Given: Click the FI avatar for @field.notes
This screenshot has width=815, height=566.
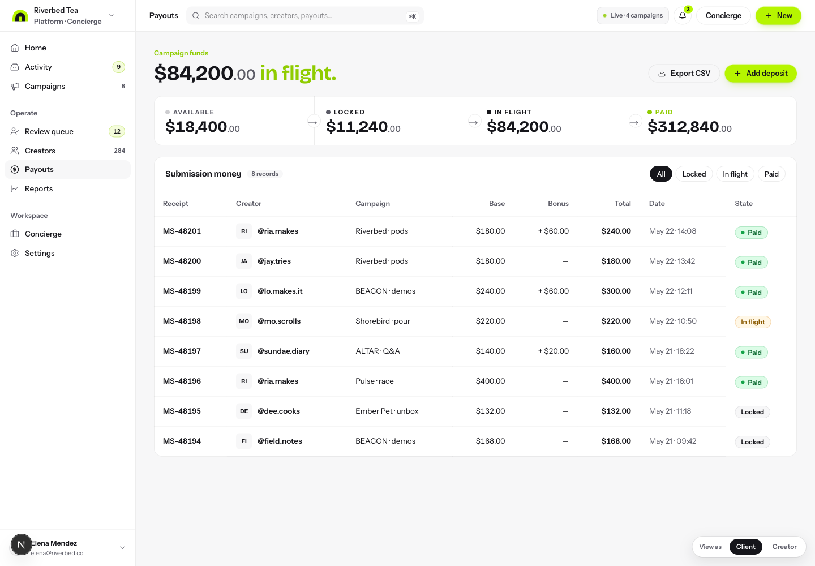Looking at the screenshot, I should coord(244,441).
